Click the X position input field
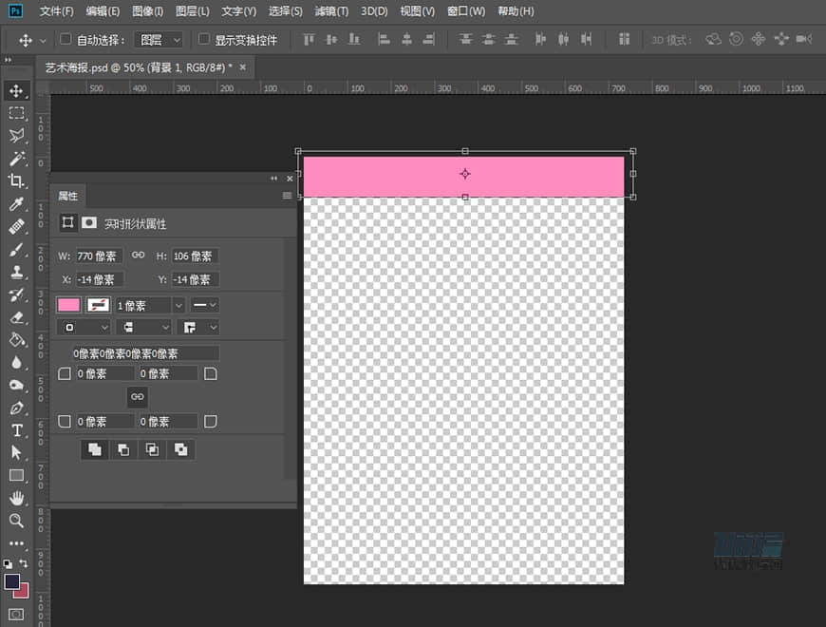826x627 pixels. [x=100, y=280]
